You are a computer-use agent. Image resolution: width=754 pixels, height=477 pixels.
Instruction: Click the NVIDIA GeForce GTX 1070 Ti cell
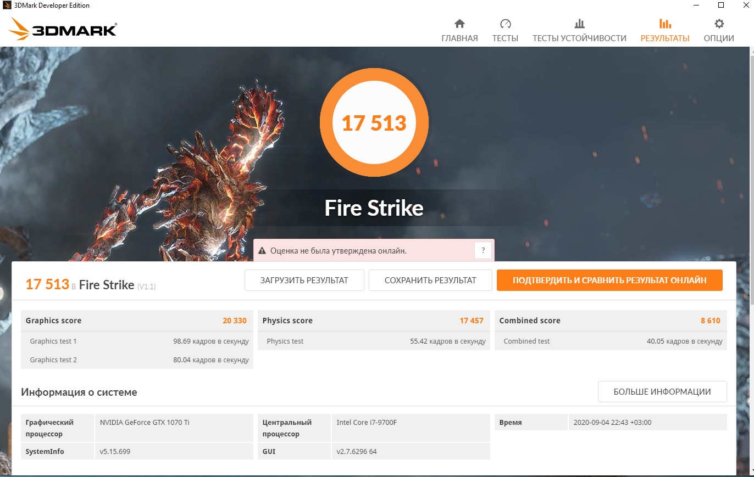174,428
